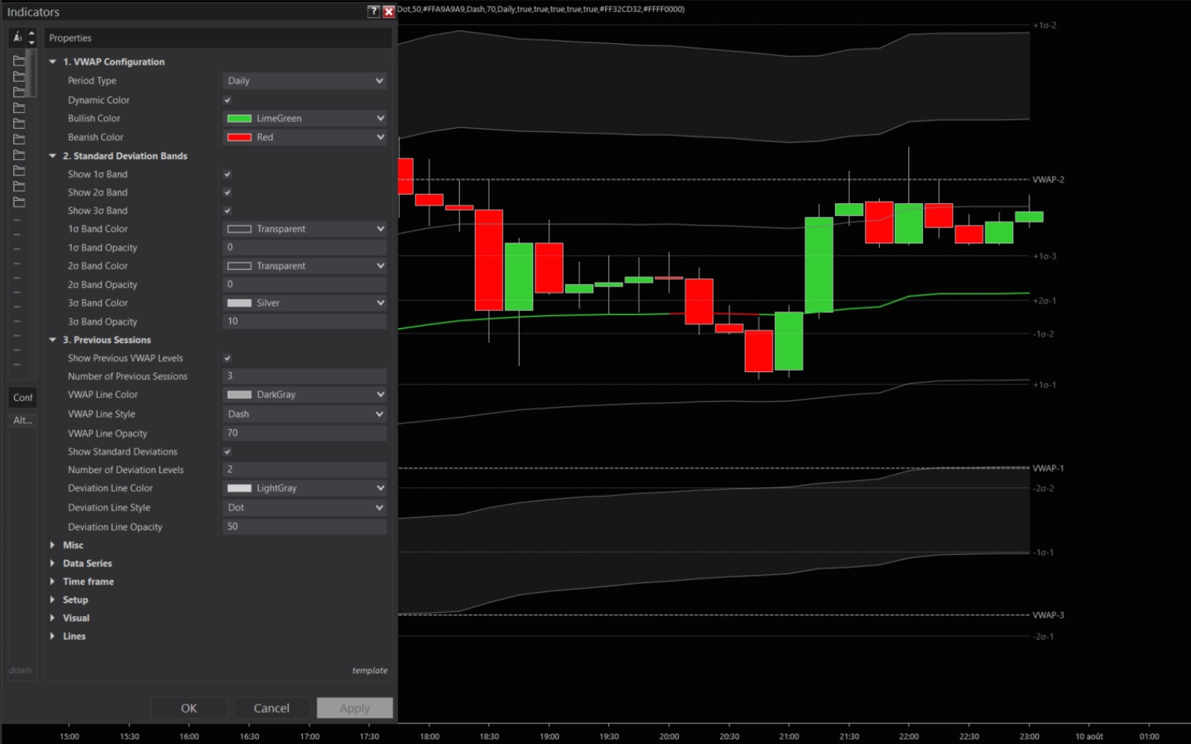Expand the Visual section

coord(52,618)
